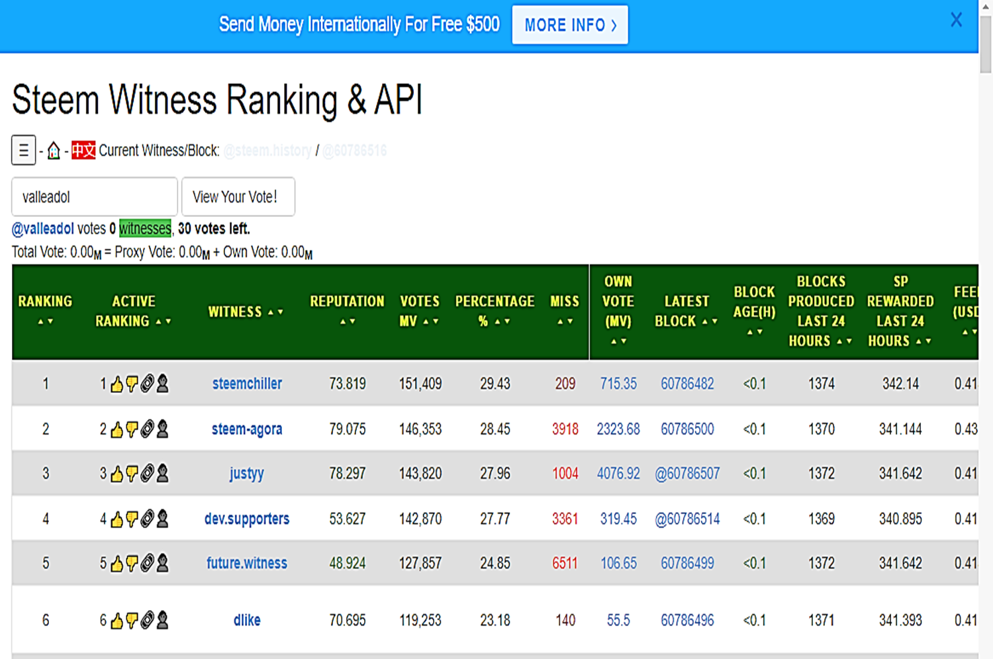Open the hamburger menu beside the home icon
This screenshot has width=993, height=659.
point(23,150)
